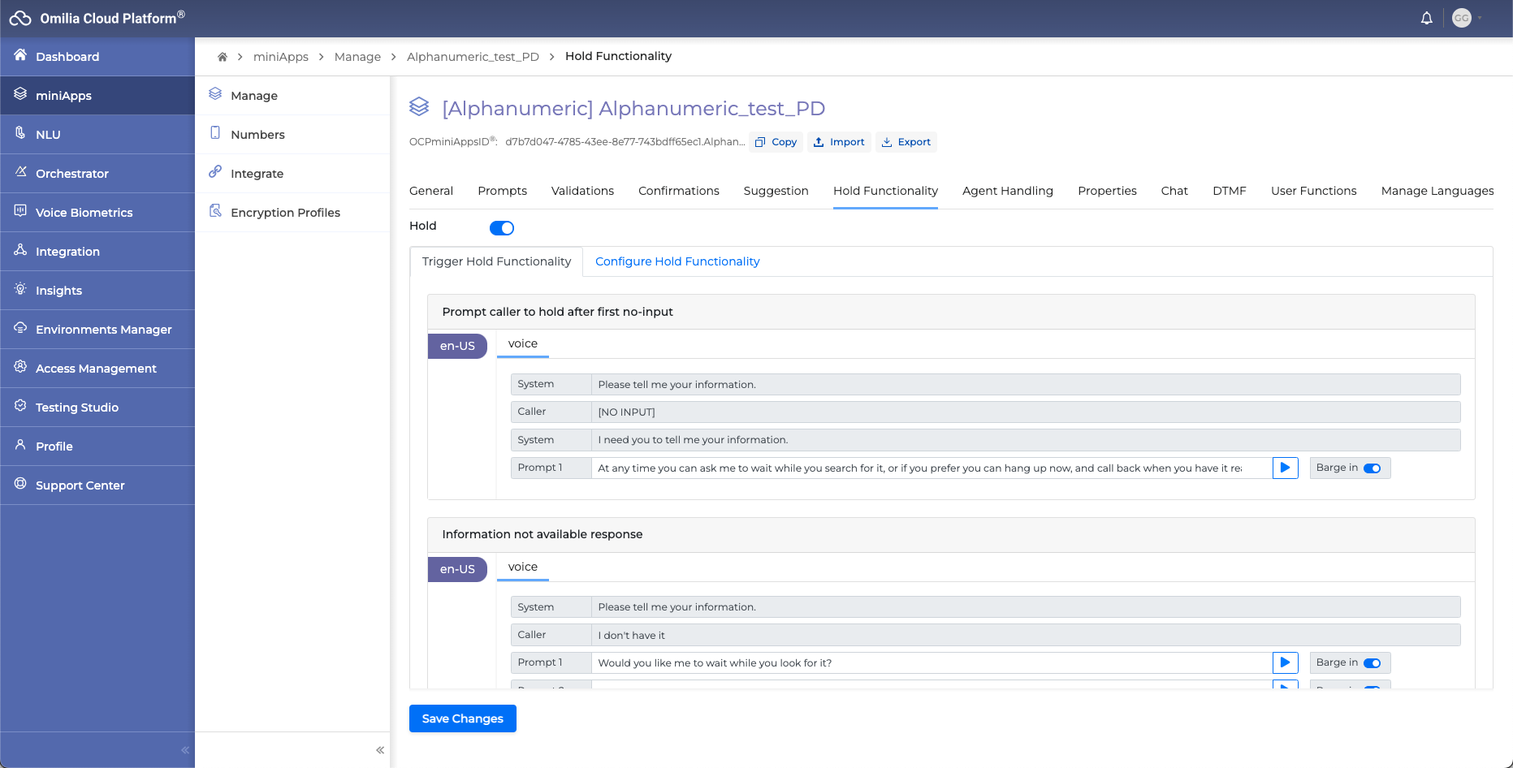
Task: Toggle Barge in for the no-input prompt
Action: coord(1372,468)
